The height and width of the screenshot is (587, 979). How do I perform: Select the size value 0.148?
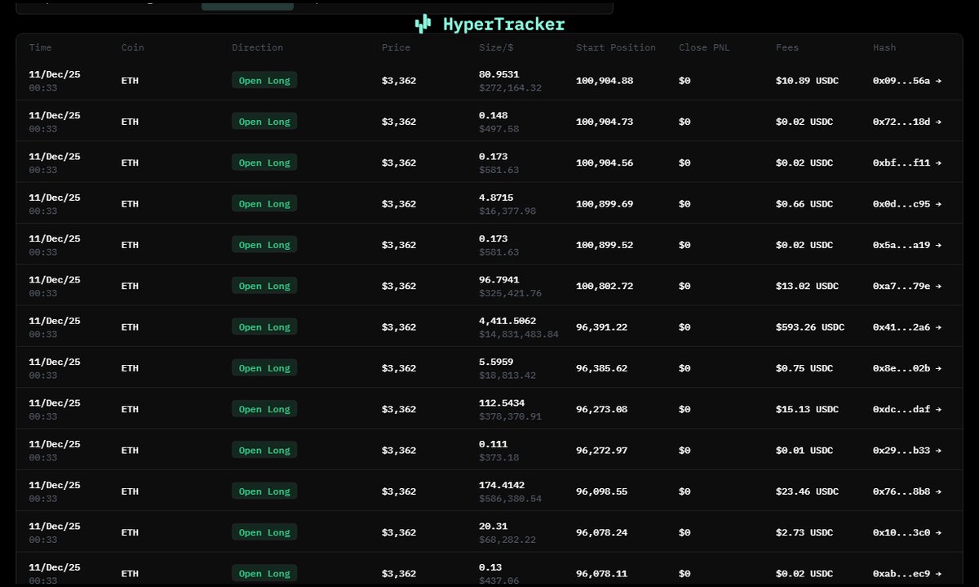pos(493,115)
